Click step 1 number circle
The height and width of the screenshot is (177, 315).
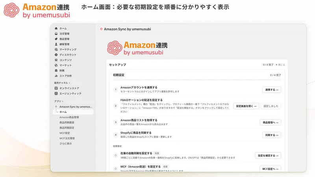pyautogui.click(x=115, y=90)
